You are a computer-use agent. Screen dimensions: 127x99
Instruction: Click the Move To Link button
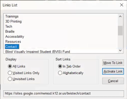[x=113, y=63]
